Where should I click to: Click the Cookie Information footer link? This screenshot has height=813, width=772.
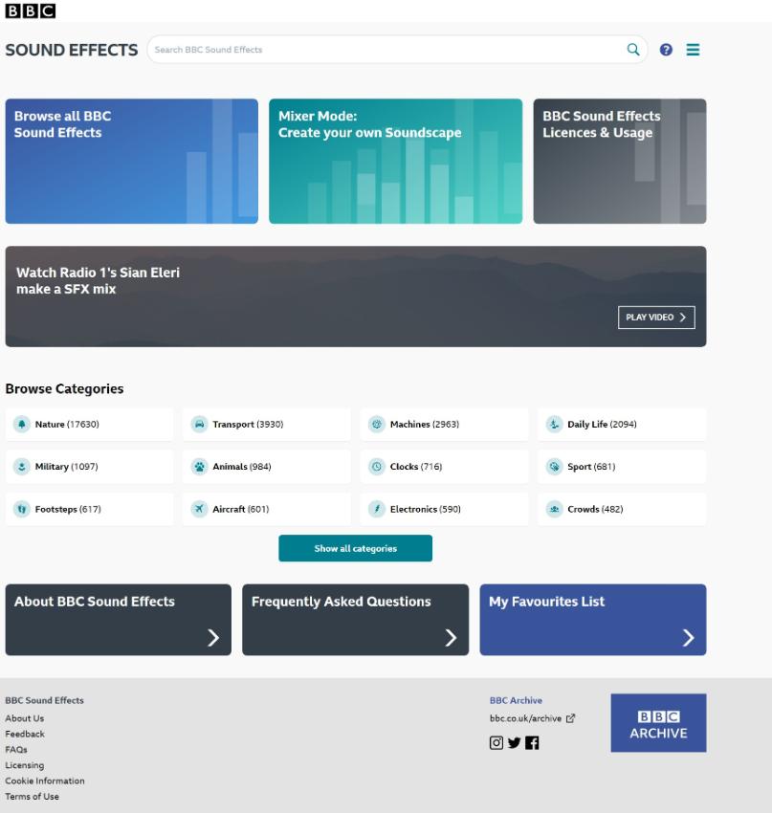coord(45,780)
